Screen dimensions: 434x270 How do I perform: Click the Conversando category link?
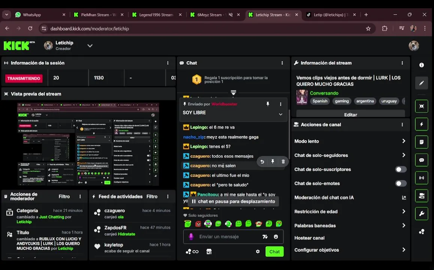point(324,93)
